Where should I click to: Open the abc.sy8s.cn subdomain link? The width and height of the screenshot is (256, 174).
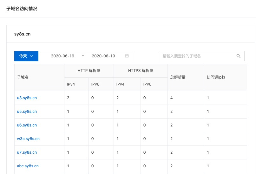[x=28, y=166]
